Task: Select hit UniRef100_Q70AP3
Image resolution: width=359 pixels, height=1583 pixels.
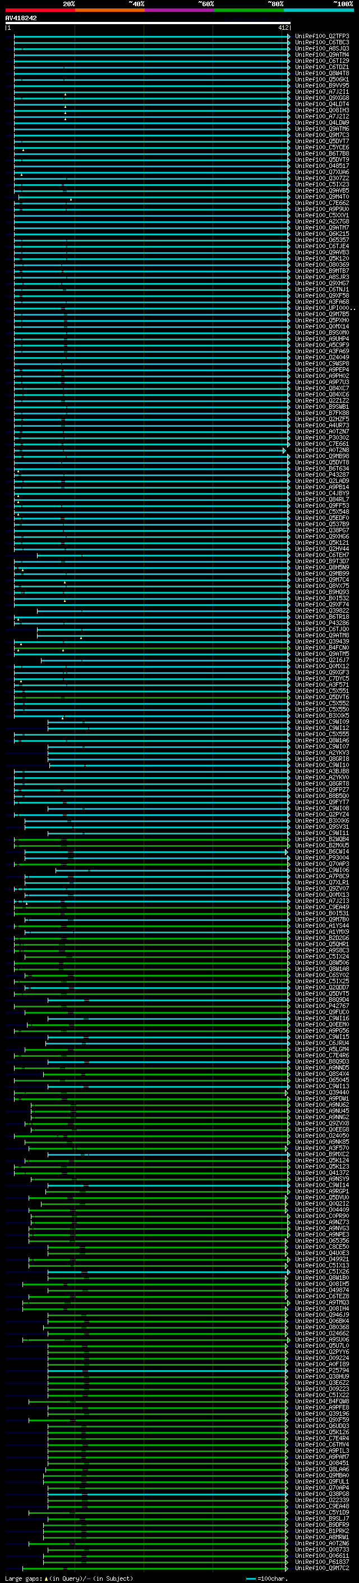Action: (322, 864)
